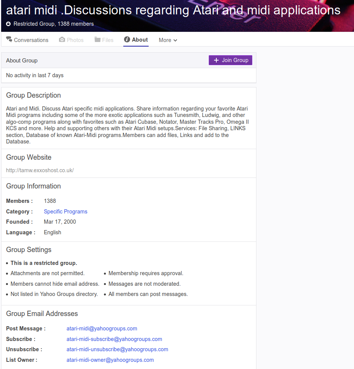Click 'Members cannot hide email address.'
Viewport: 354px width, 369px height.
point(55,284)
